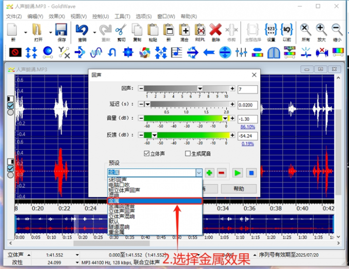Click the 音量 (dB) slider handle
The height and width of the screenshot is (269, 349).
225,118
